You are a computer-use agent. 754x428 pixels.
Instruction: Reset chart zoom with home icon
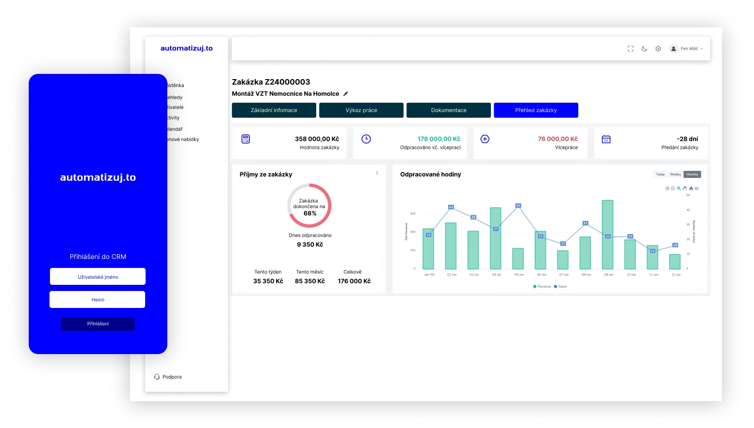(691, 188)
